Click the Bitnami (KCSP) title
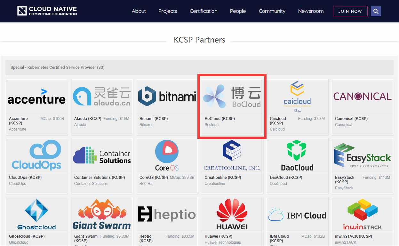This screenshot has height=246, width=399. click(x=154, y=119)
